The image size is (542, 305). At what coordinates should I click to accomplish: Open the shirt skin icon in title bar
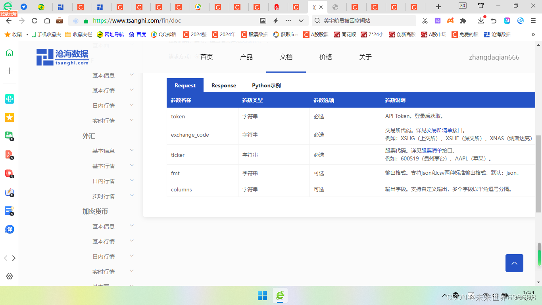(481, 6)
